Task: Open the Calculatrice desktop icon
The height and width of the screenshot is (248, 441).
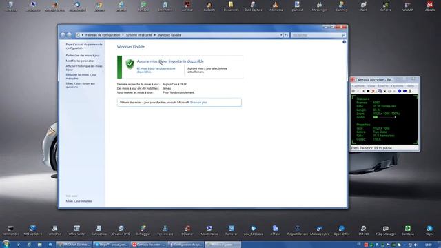Action: (x=99, y=230)
